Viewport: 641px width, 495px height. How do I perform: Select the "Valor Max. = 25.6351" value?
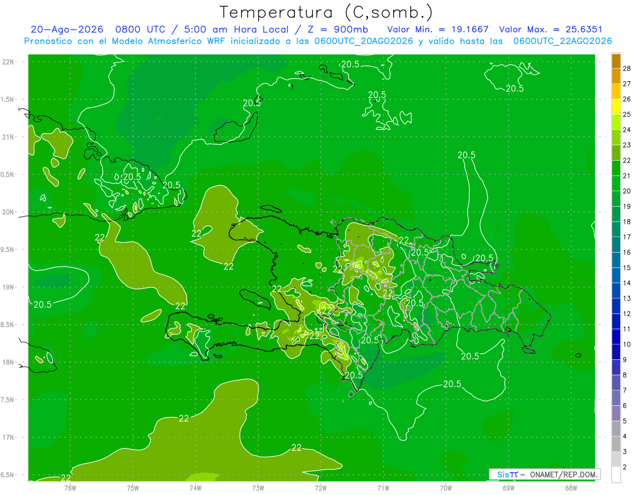(551, 29)
